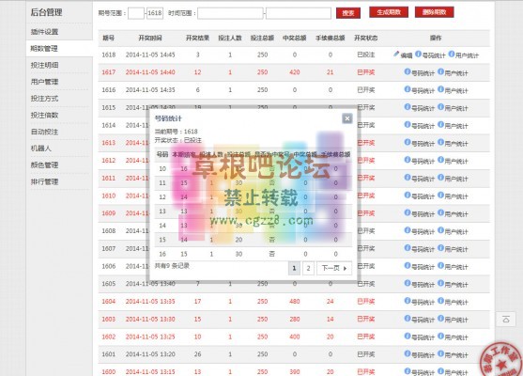The width and height of the screenshot is (523, 376).
Task: Click the 开奖状态 column header
Action: click(365, 38)
